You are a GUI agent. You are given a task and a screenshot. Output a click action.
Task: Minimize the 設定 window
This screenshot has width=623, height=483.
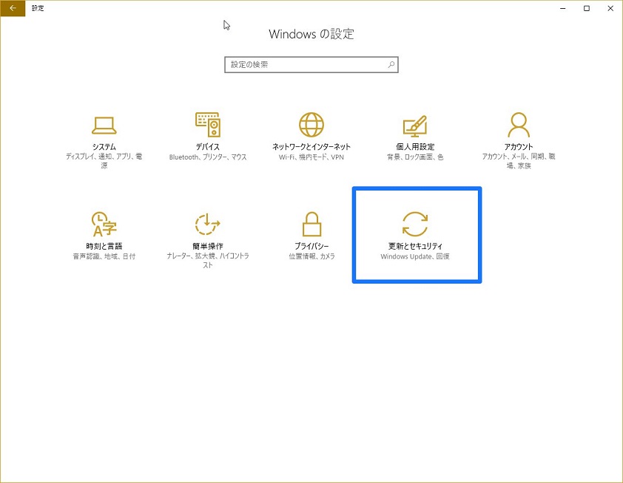click(562, 8)
